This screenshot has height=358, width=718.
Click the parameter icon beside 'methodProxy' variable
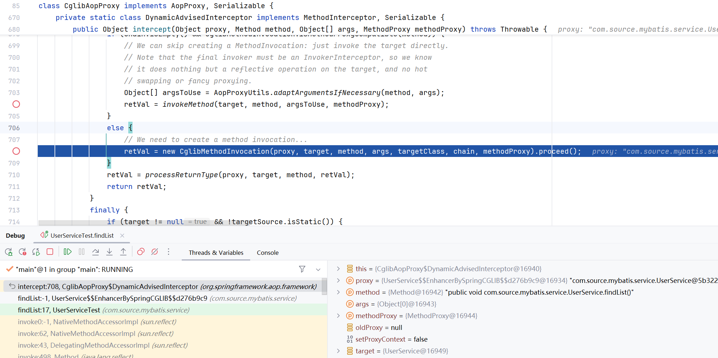[x=350, y=316]
